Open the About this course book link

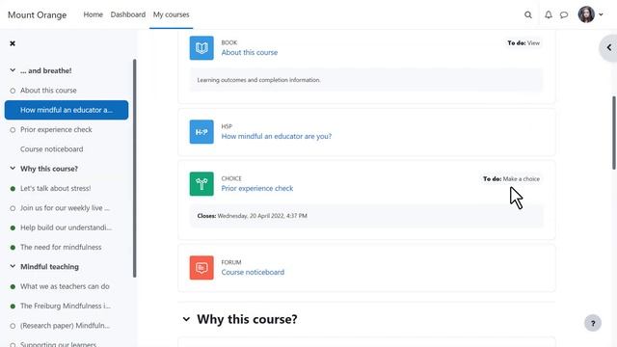click(249, 52)
